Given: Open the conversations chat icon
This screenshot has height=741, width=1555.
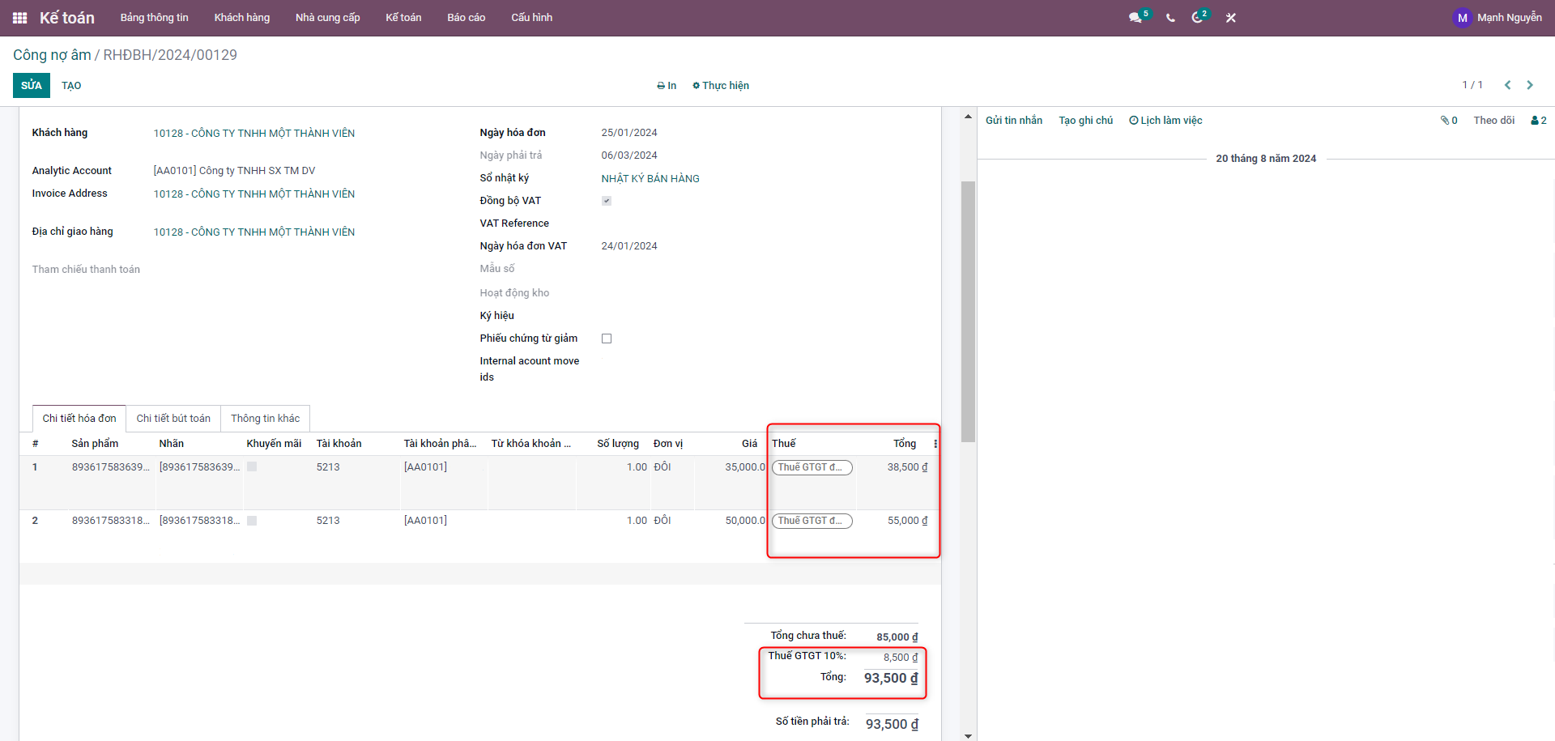Looking at the screenshot, I should click(x=1135, y=18).
